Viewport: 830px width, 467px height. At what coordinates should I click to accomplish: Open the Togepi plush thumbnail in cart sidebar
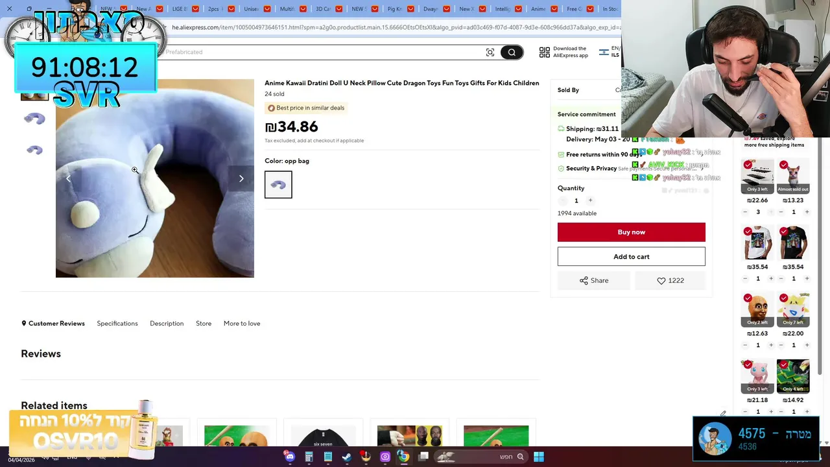tap(794, 309)
